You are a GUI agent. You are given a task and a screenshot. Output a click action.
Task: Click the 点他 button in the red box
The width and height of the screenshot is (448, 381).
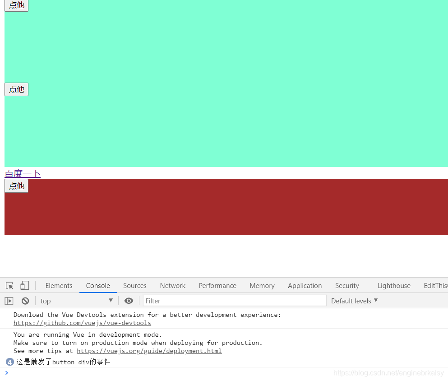click(17, 186)
